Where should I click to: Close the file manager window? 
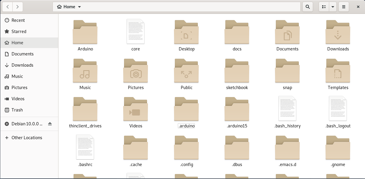[358, 6]
